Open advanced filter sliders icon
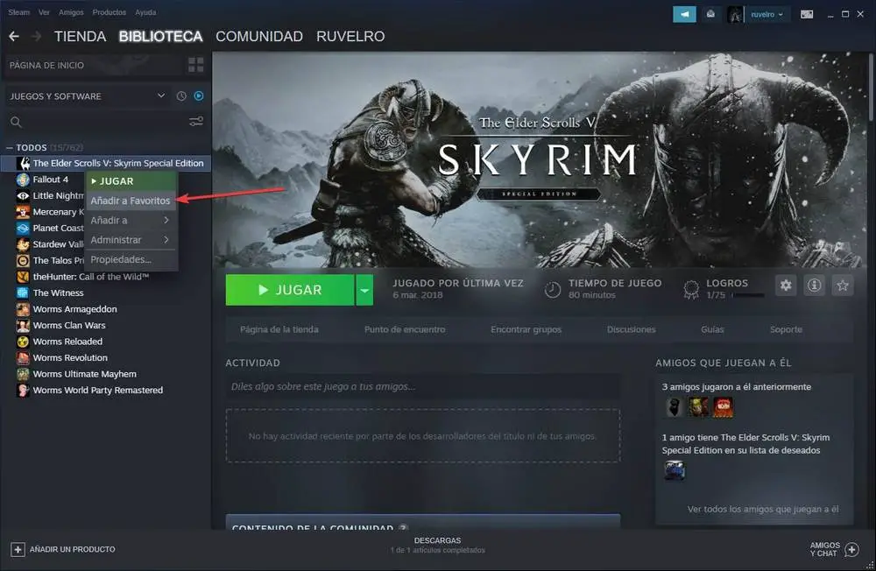Viewport: 876px width, 571px height. pyautogui.click(x=196, y=121)
